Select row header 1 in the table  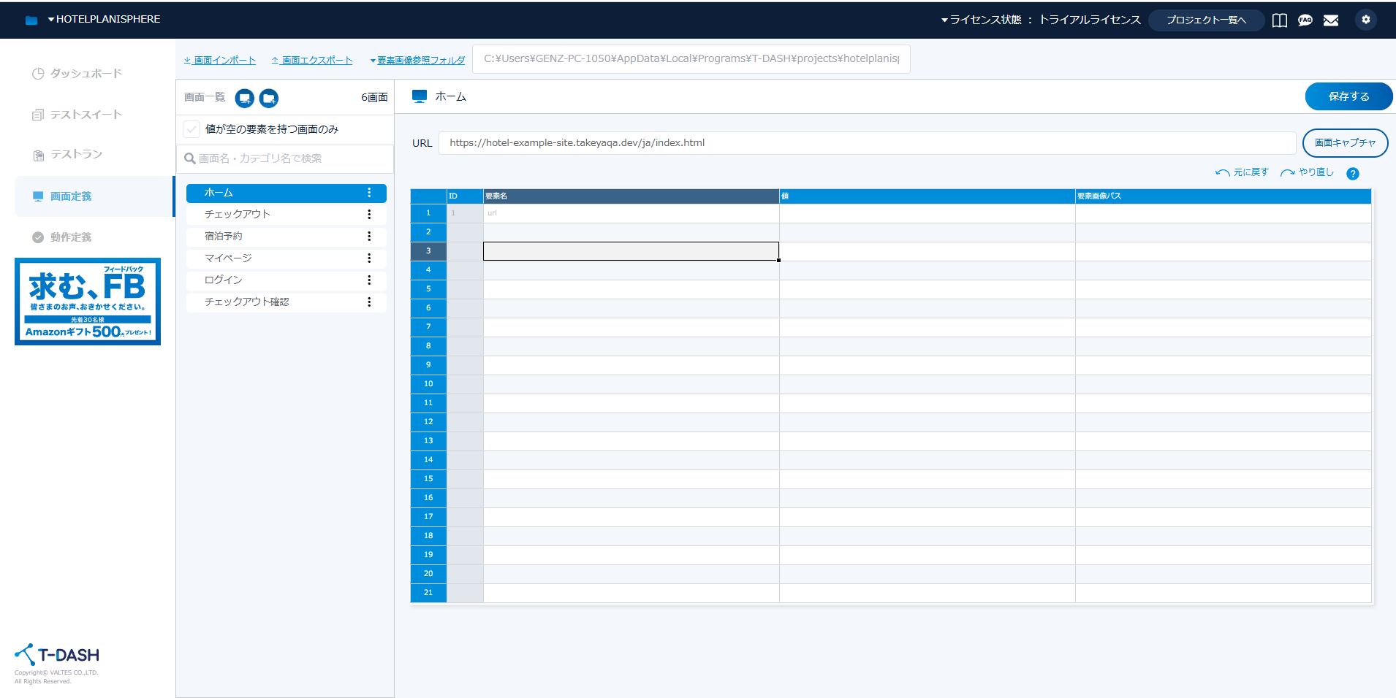[x=428, y=213]
